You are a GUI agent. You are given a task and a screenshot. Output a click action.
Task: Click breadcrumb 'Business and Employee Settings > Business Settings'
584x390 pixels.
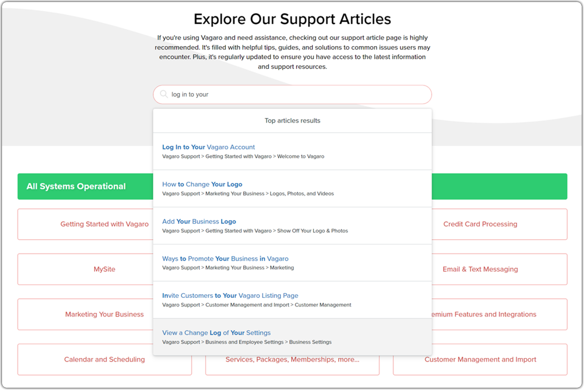point(268,342)
